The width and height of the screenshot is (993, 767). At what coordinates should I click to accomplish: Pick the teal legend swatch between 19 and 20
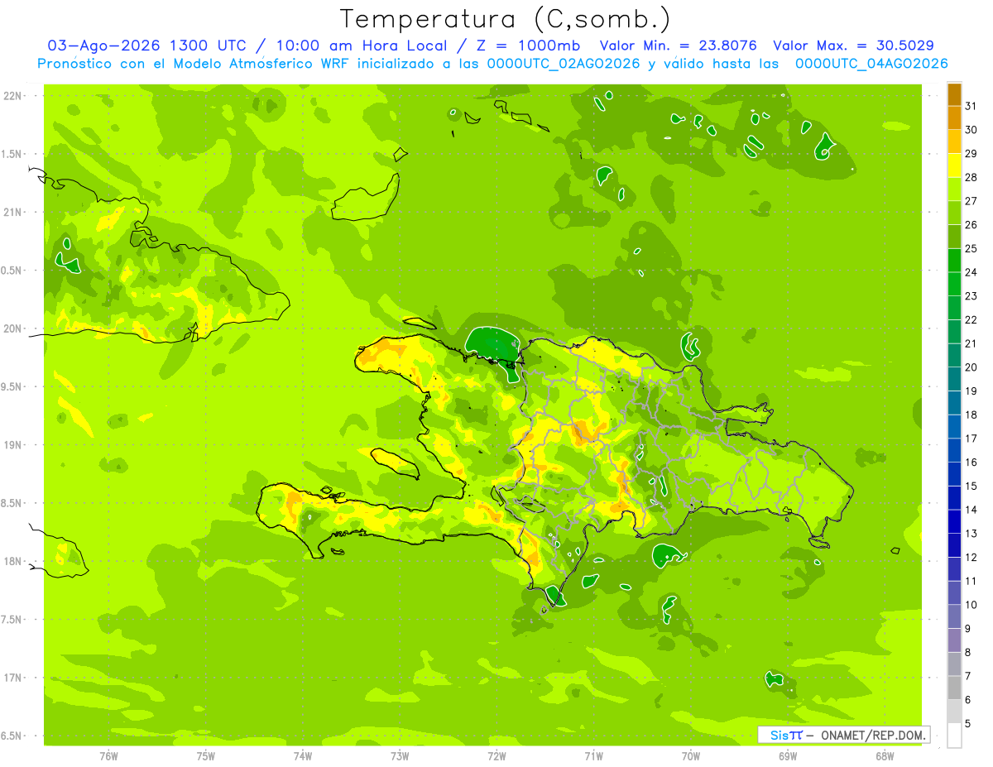(954, 379)
